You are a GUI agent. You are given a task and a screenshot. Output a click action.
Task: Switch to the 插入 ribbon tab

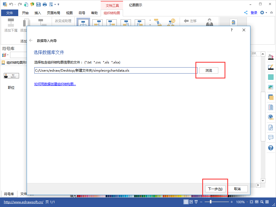(38, 13)
